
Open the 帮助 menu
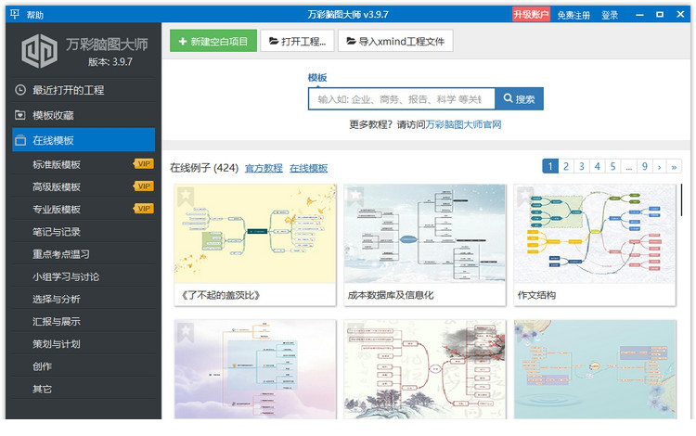[x=35, y=15]
